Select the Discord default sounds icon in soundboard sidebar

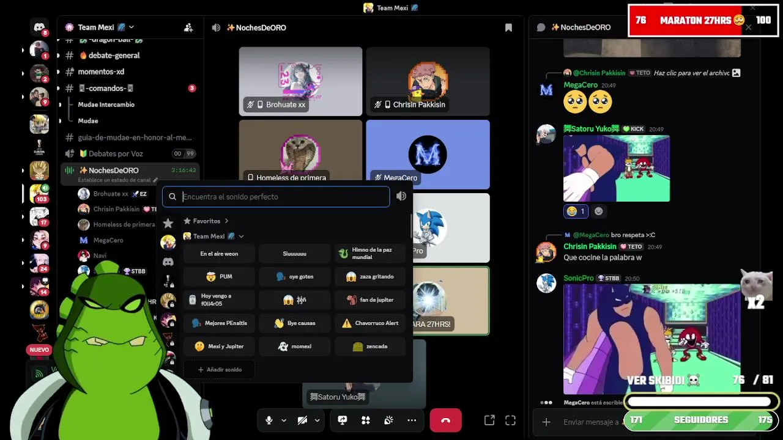(168, 262)
